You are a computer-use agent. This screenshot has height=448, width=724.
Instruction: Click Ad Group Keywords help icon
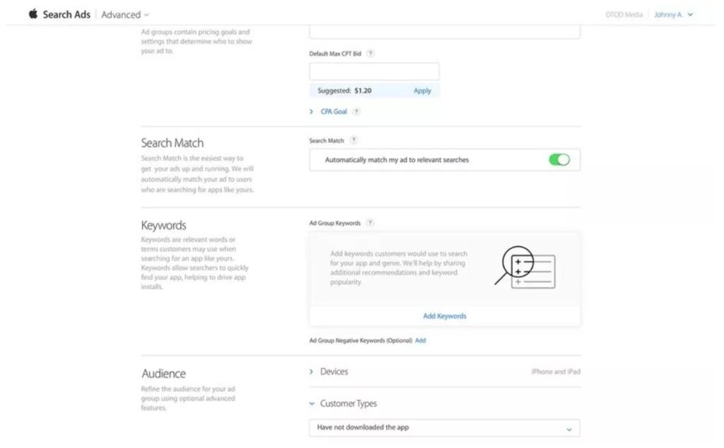click(370, 223)
